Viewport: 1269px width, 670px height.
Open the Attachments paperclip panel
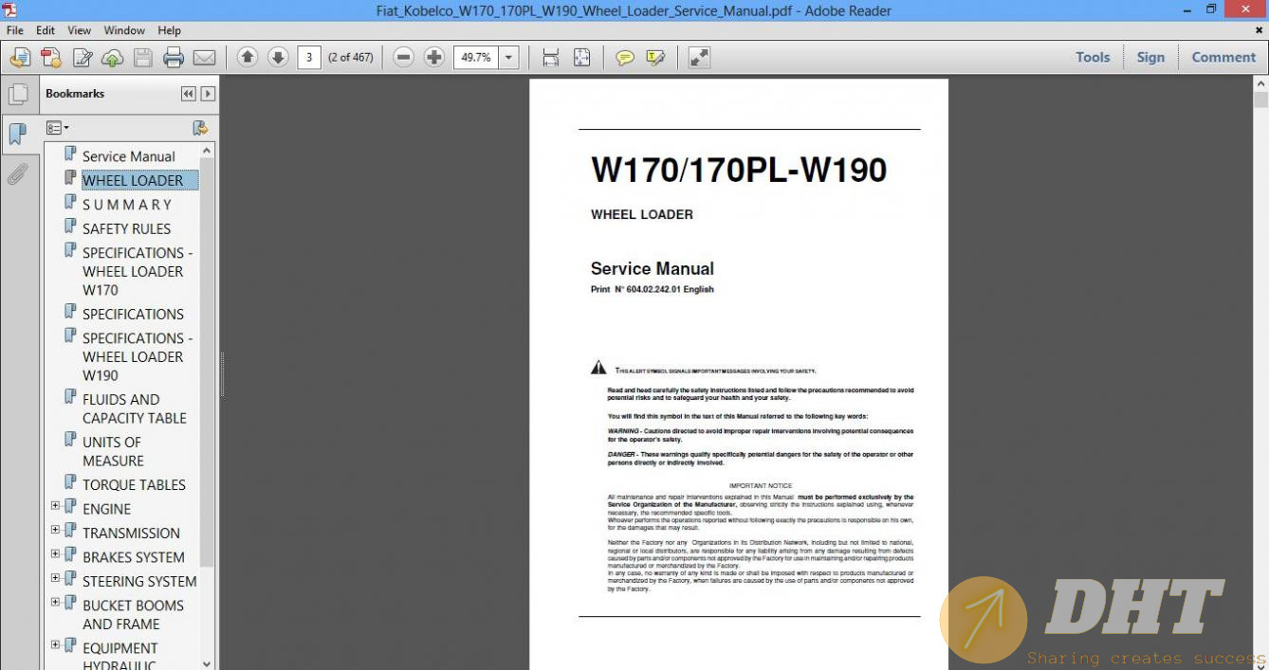(17, 174)
